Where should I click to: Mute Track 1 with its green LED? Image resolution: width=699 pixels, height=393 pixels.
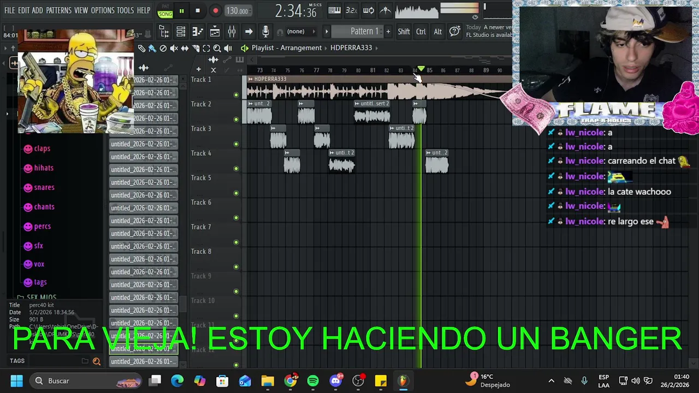coord(236,95)
